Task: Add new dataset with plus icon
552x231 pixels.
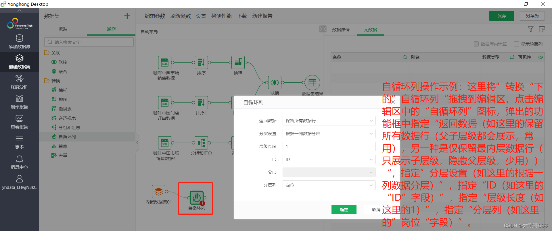Action: coord(127,16)
